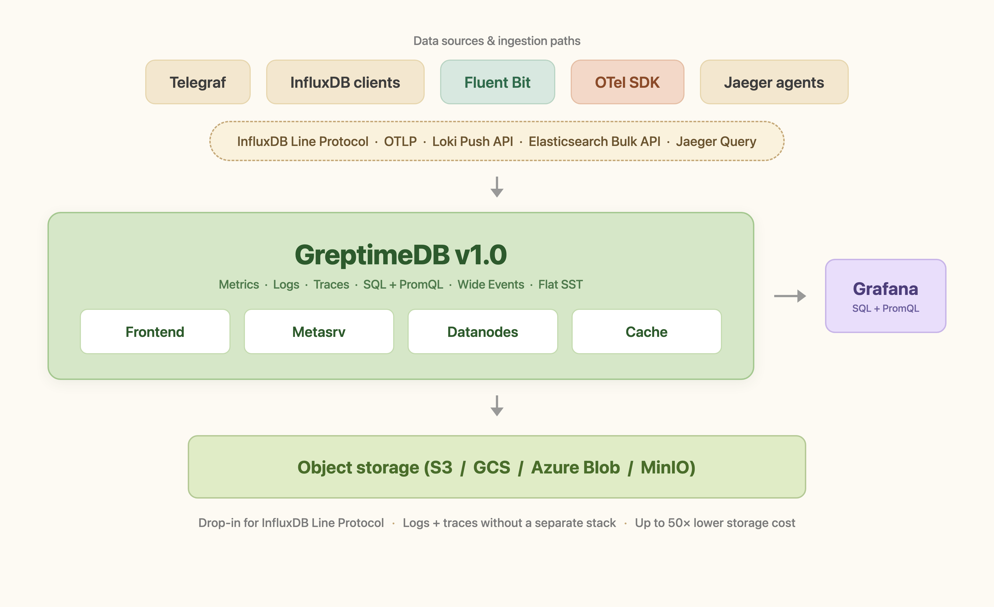Click the 'Jaeger Query' label
The width and height of the screenshot is (994, 607).
click(716, 142)
